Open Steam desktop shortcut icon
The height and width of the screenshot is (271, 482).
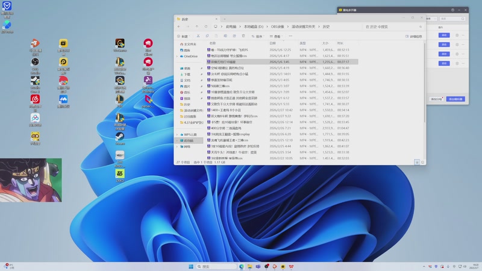click(120, 137)
